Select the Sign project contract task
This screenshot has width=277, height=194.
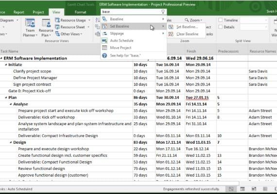tap(32, 85)
